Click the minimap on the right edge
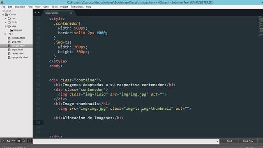The width and height of the screenshot is (263, 148). tap(261, 26)
